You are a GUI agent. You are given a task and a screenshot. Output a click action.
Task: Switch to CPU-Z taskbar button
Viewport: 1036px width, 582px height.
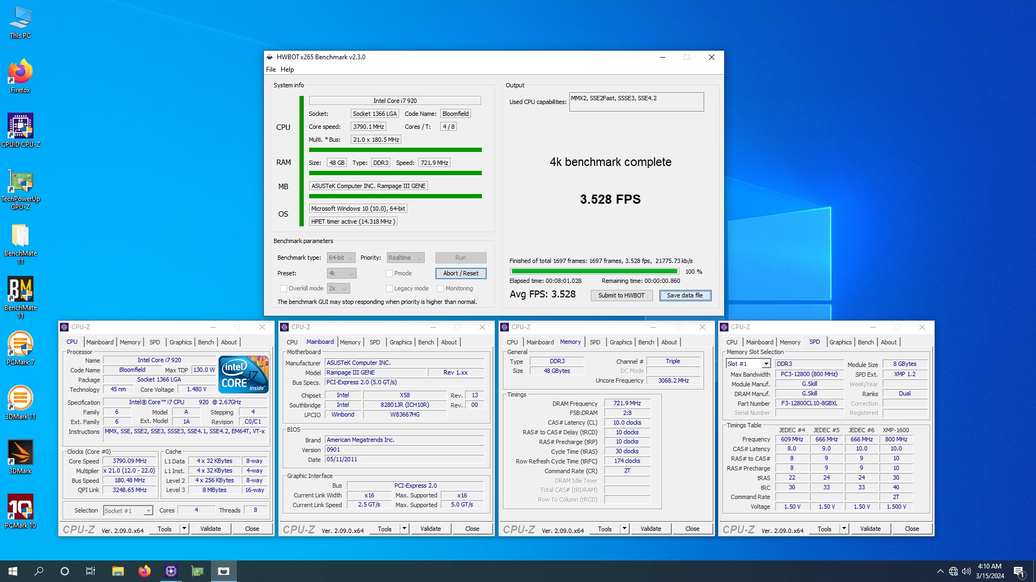[171, 571]
